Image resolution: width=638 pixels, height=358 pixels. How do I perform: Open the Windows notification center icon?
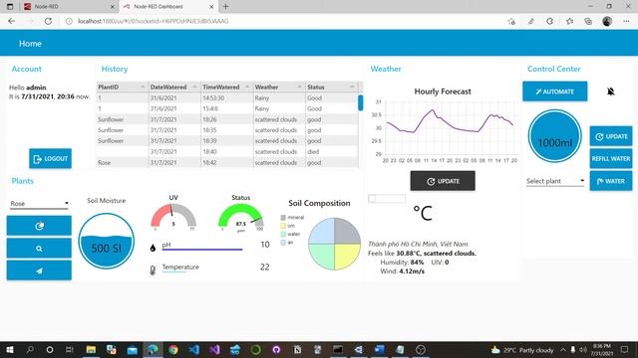point(625,349)
